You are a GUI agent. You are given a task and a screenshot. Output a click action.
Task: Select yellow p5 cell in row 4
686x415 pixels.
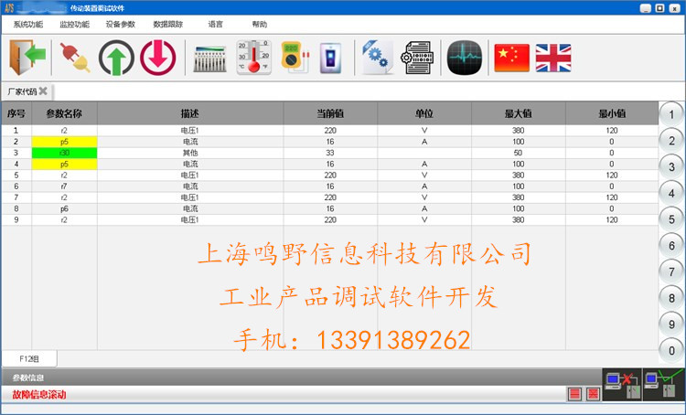(64, 164)
